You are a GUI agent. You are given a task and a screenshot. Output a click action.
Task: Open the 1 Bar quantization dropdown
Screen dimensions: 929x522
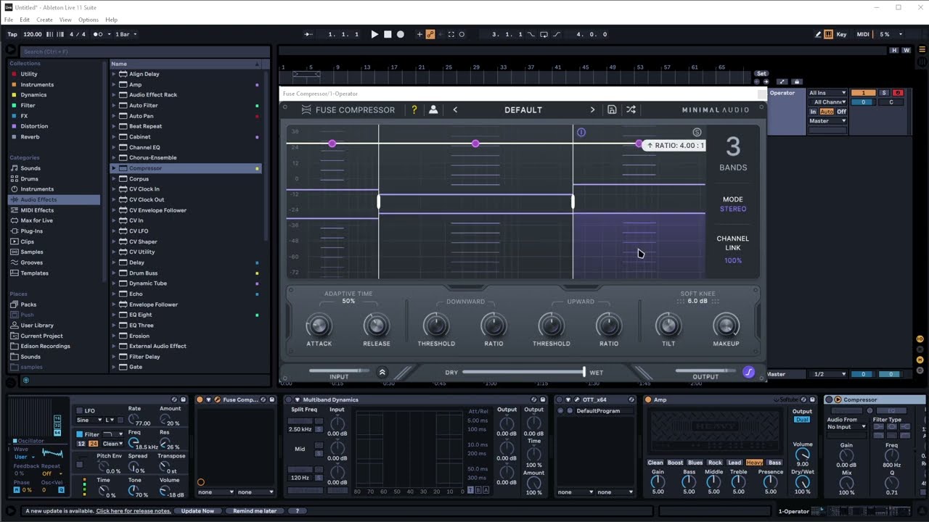pos(126,34)
